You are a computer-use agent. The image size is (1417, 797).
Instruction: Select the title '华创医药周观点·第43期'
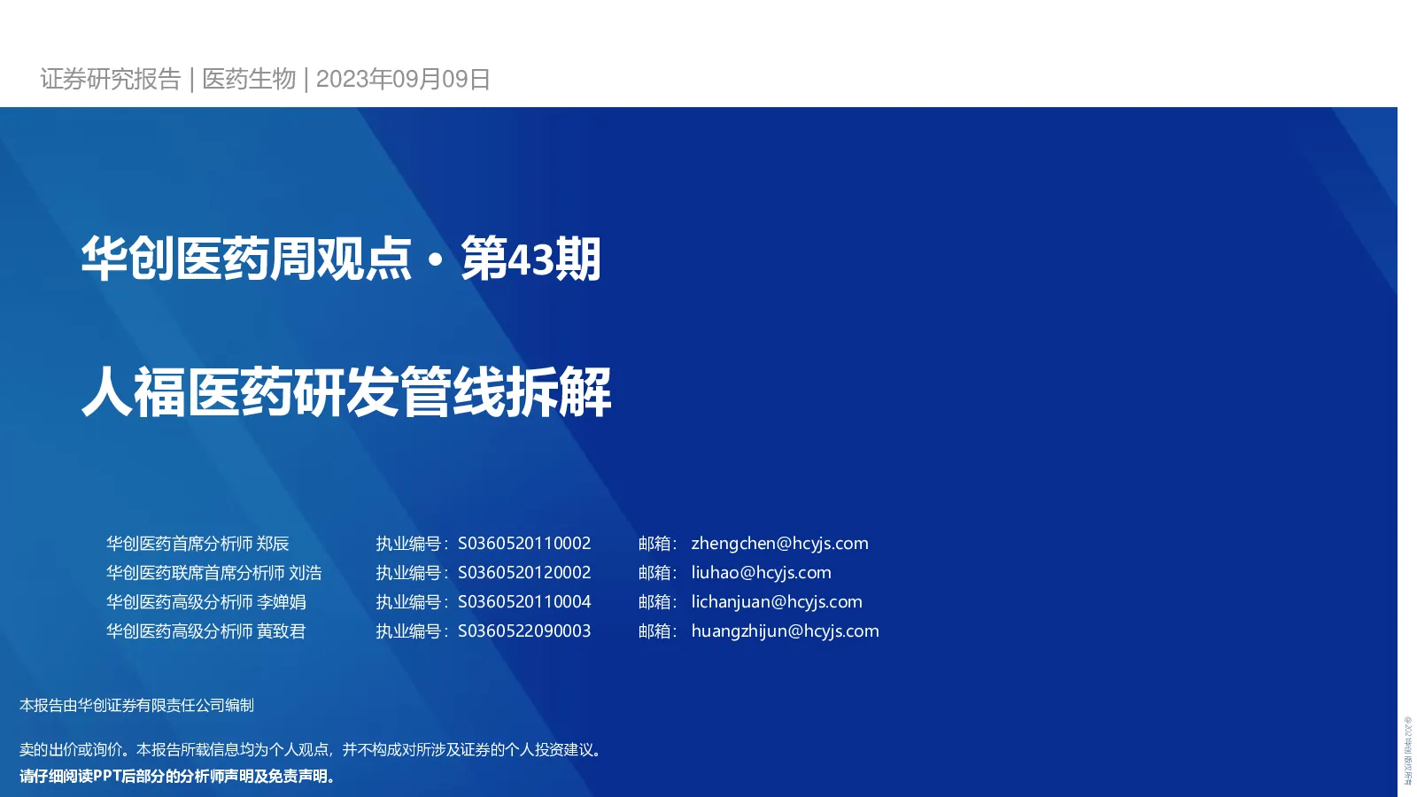(341, 259)
